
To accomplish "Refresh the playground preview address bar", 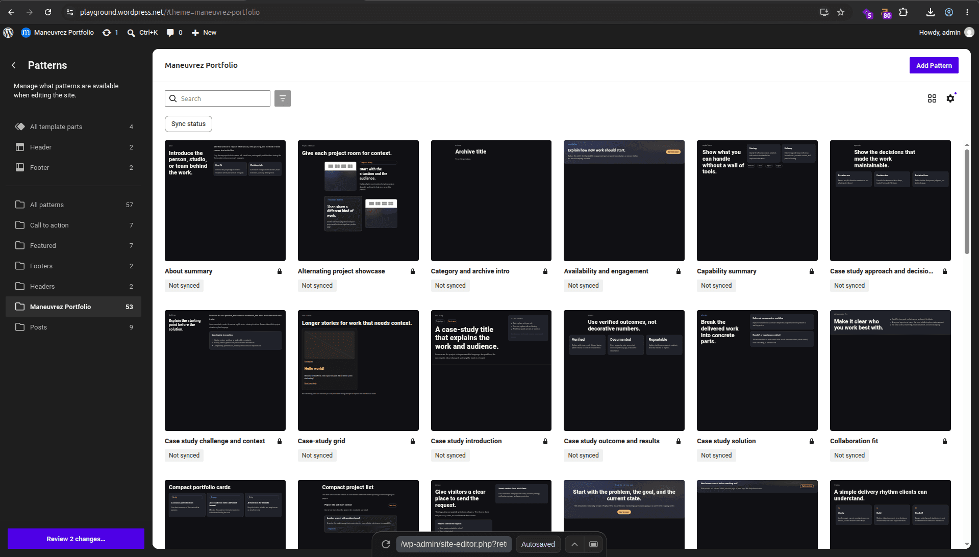I will (386, 544).
